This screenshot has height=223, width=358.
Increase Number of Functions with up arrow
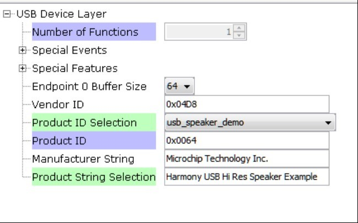[x=239, y=28]
